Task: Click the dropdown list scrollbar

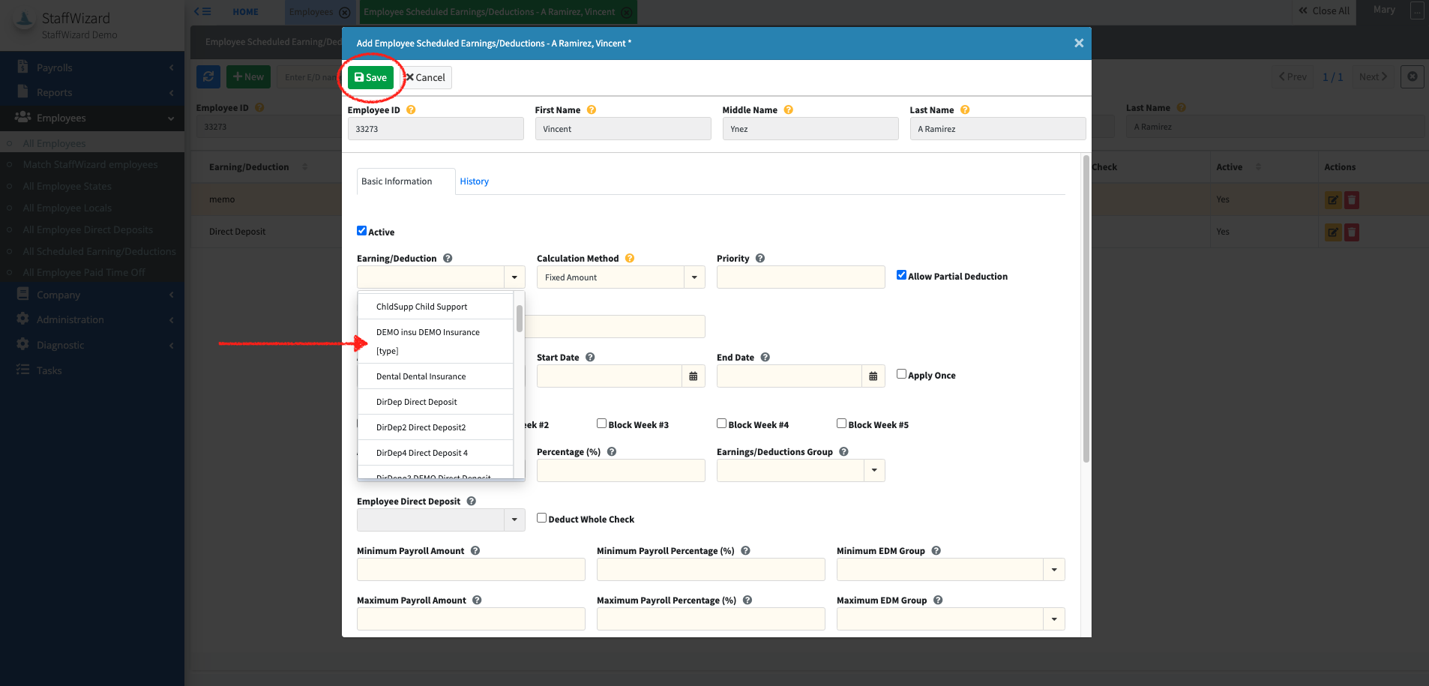Action: pyautogui.click(x=519, y=319)
